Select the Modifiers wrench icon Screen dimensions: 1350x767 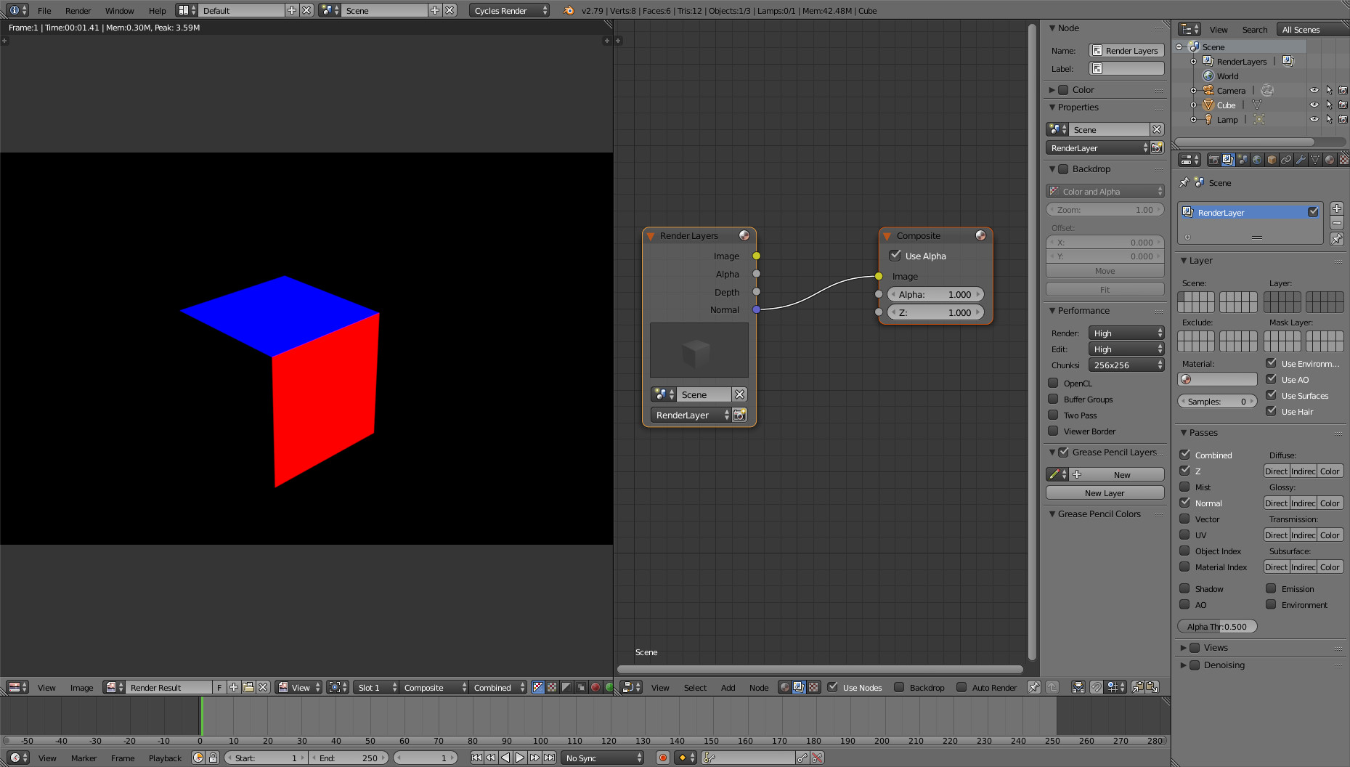point(1301,160)
